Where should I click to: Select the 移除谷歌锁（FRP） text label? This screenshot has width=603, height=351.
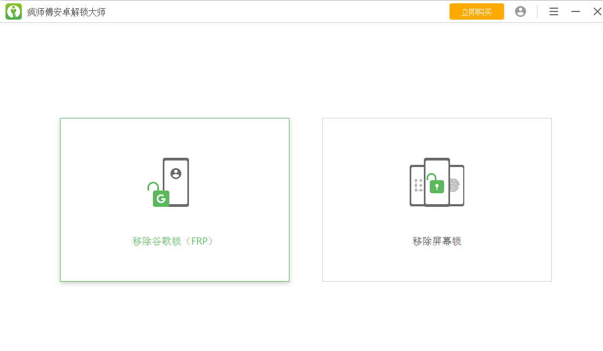pyautogui.click(x=174, y=241)
